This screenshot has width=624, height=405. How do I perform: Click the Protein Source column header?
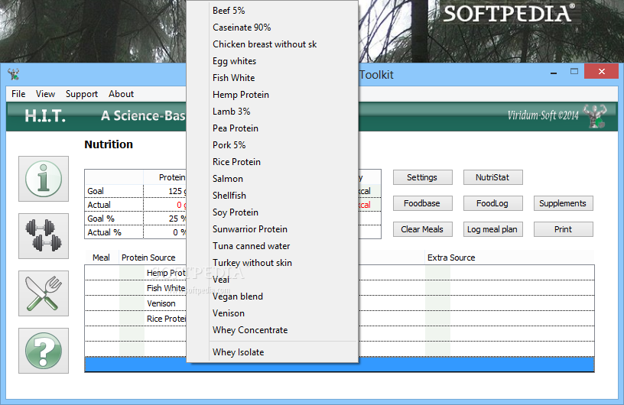coord(148,258)
